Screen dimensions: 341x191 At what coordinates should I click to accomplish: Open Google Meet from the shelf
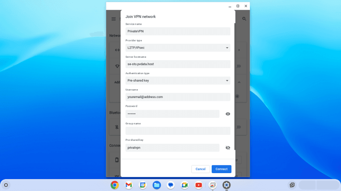185,185
